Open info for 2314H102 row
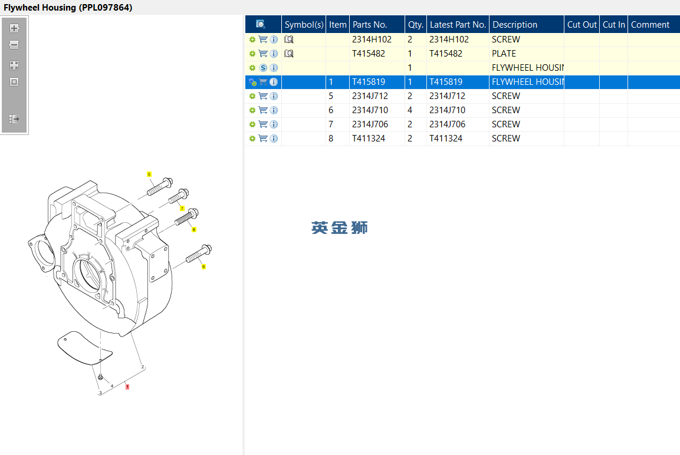680x455 pixels. (x=274, y=39)
